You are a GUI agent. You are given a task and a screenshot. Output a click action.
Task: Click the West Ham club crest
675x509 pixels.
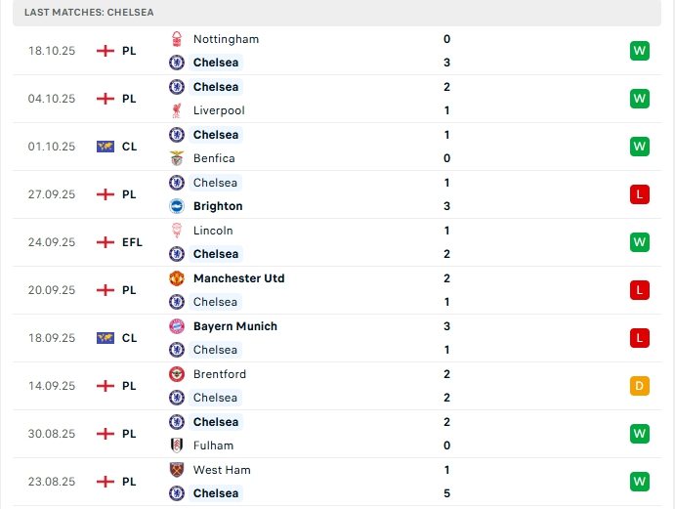(177, 470)
